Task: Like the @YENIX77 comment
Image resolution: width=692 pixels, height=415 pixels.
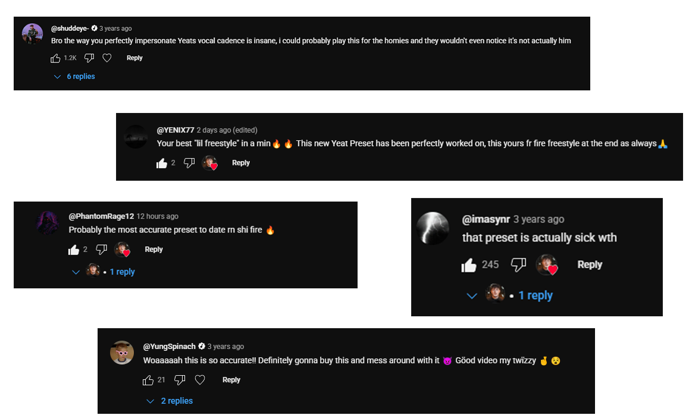Action: coord(162,163)
